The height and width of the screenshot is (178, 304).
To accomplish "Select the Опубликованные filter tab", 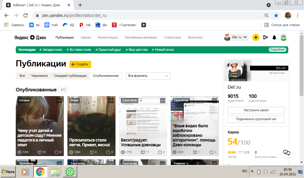I will coord(106,76).
